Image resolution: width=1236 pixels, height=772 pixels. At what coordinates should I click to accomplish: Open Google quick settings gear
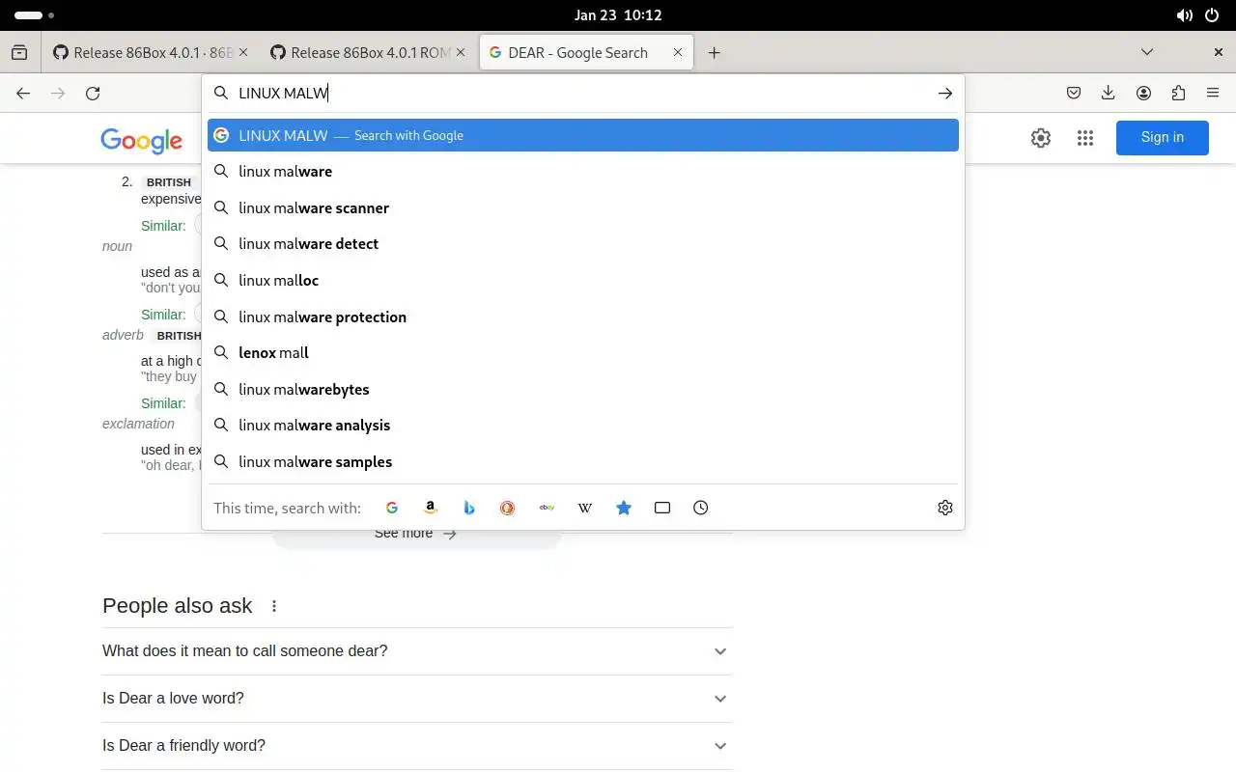click(1041, 138)
